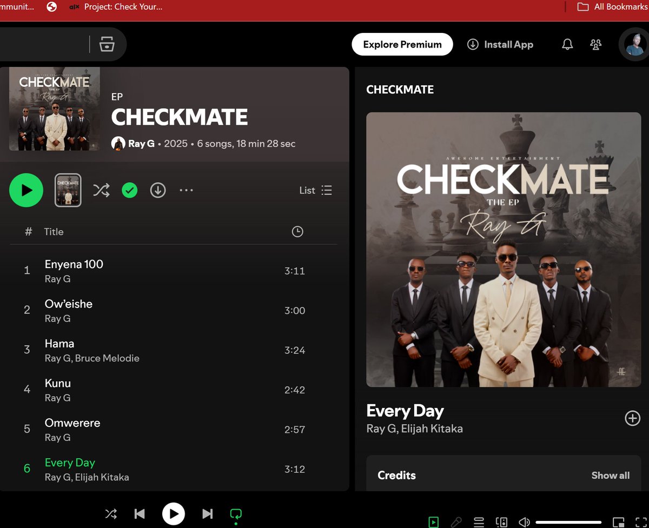This screenshot has width=649, height=528.
Task: Click the duration clock column header
Action: coord(297,232)
